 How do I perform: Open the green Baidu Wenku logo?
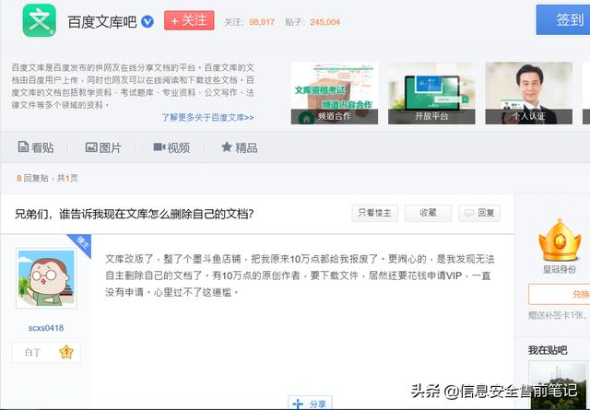pyautogui.click(x=40, y=20)
